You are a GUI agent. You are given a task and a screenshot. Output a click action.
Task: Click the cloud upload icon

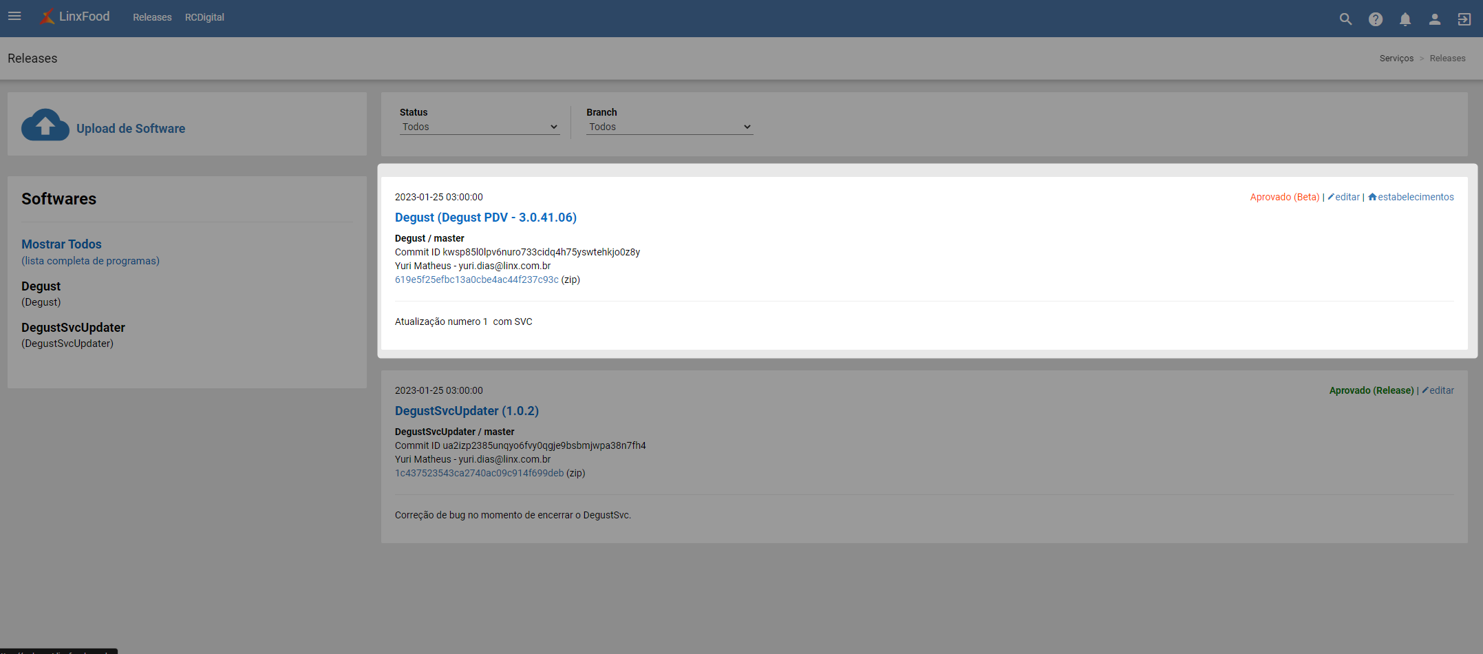(45, 125)
